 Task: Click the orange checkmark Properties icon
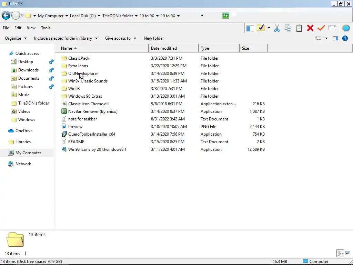[321, 28]
